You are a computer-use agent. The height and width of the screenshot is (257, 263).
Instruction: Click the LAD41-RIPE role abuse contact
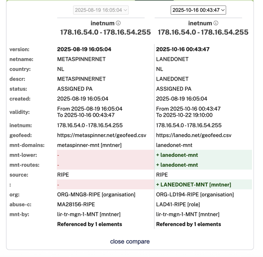point(178,204)
